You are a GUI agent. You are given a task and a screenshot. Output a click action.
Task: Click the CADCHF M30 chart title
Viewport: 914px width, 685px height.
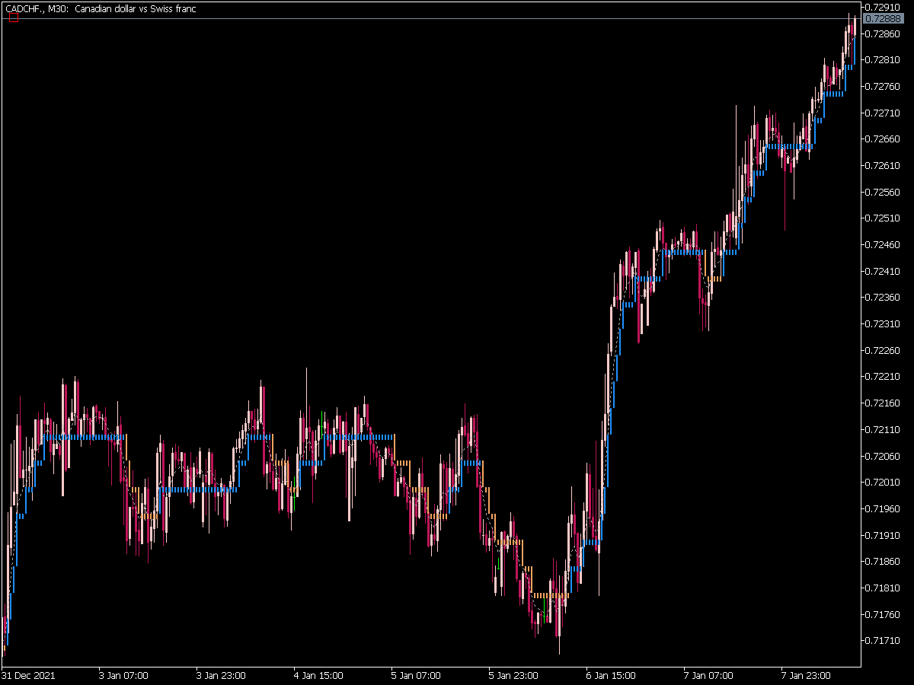coord(100,8)
